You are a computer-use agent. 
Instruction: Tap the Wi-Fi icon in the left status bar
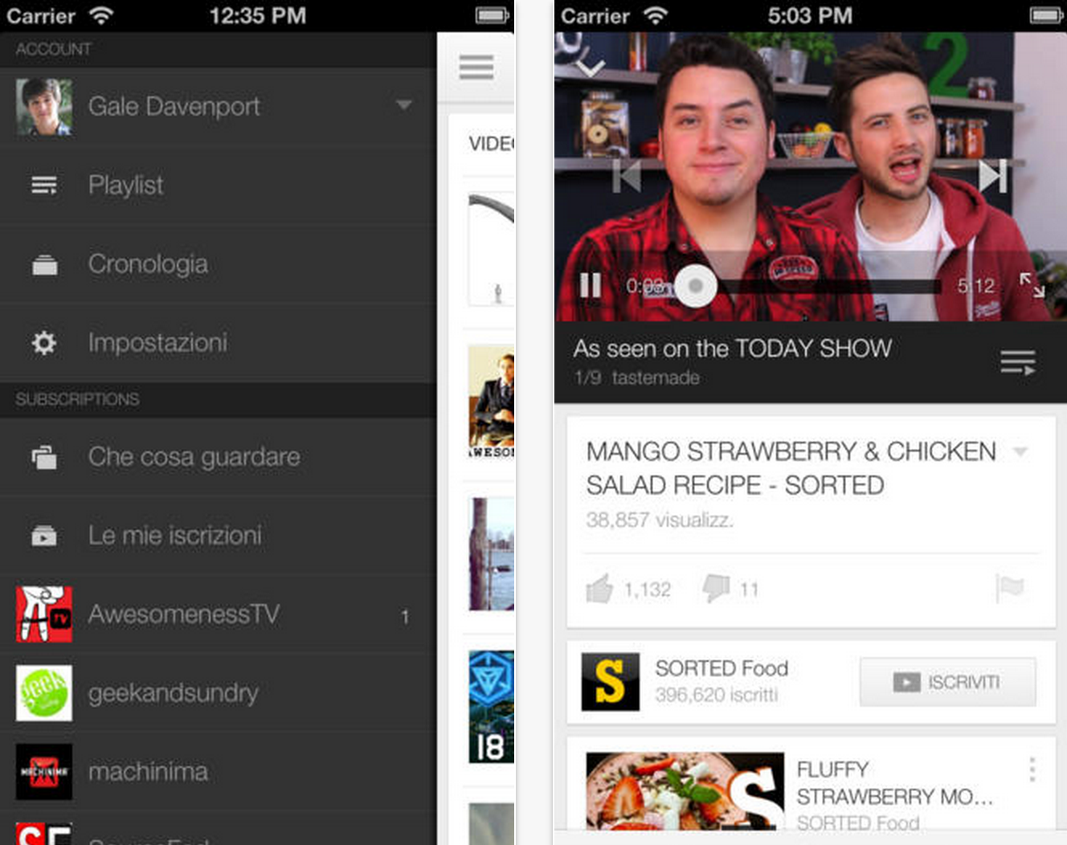tap(101, 15)
